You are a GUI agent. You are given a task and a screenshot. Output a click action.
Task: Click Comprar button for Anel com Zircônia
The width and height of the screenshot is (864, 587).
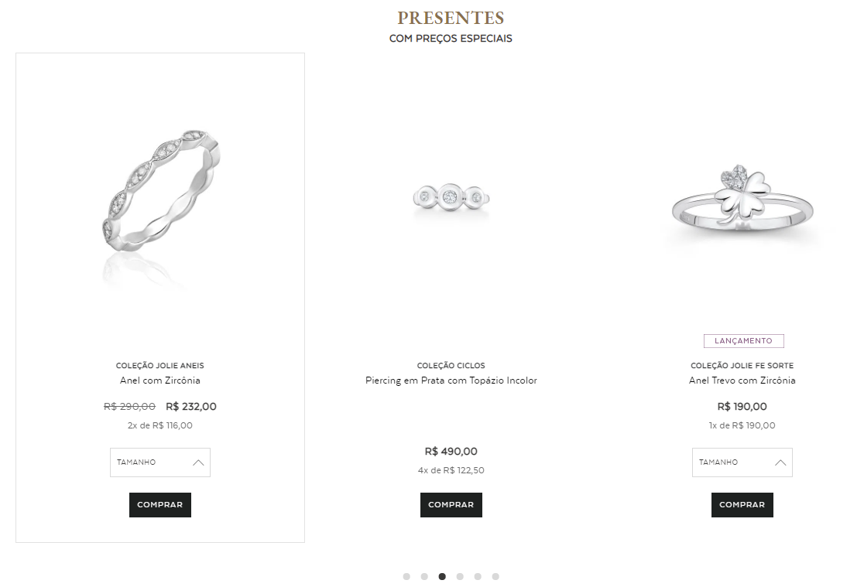160,505
